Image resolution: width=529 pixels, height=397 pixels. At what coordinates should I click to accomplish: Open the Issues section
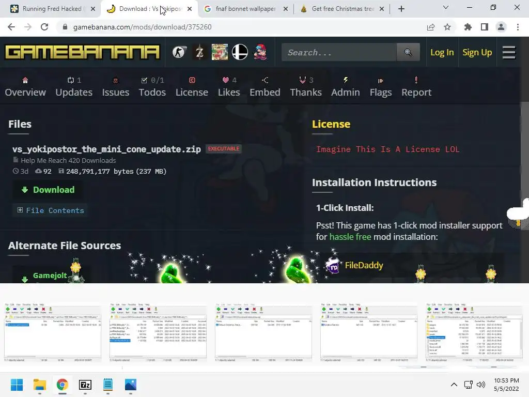[x=116, y=87]
